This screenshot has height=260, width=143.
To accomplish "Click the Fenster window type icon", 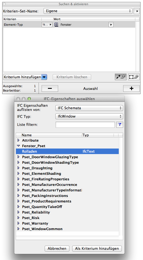I will [x=56, y=25].
